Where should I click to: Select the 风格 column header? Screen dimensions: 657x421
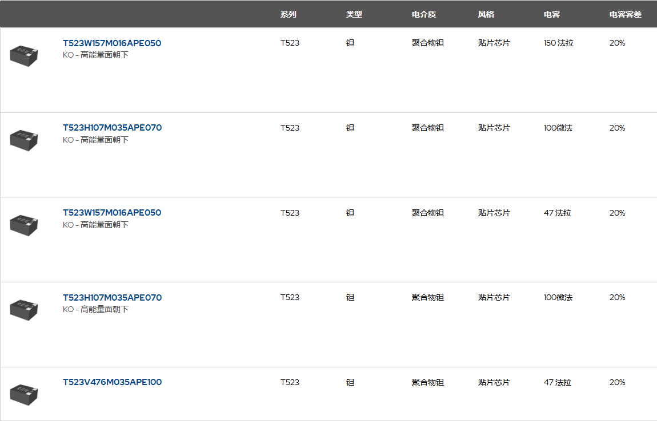pos(486,14)
